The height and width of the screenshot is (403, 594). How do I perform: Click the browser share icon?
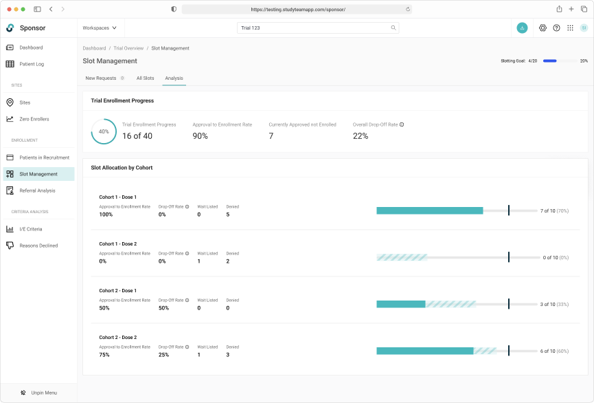pyautogui.click(x=559, y=9)
